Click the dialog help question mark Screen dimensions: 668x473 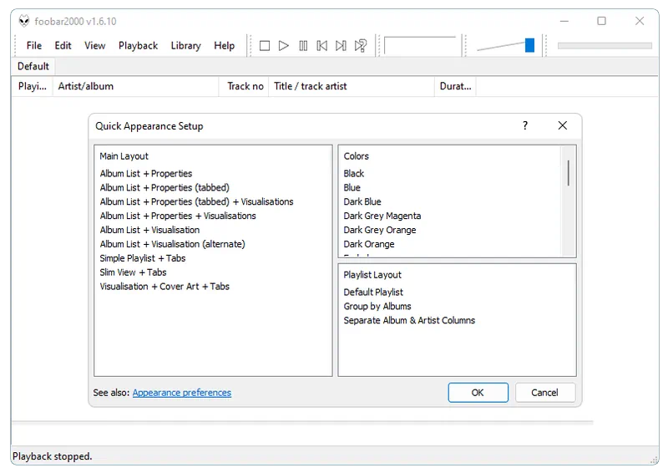[525, 125]
